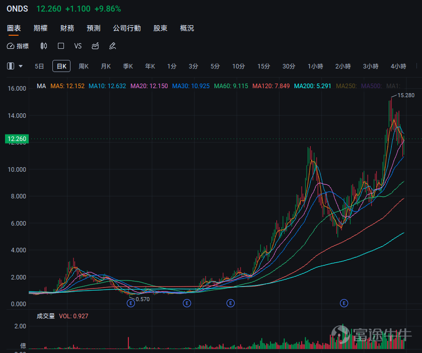Screen dimensions: 422x353
Task: Open chart layout split icon
Action: (11, 66)
